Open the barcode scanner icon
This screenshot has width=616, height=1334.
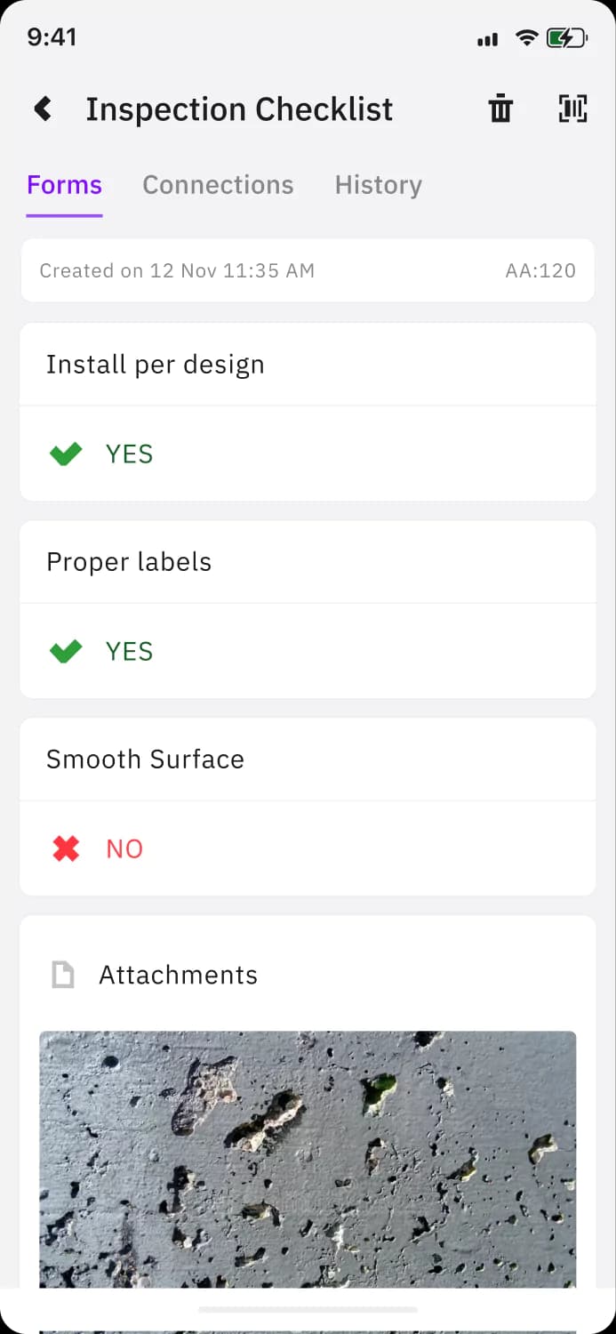(572, 108)
